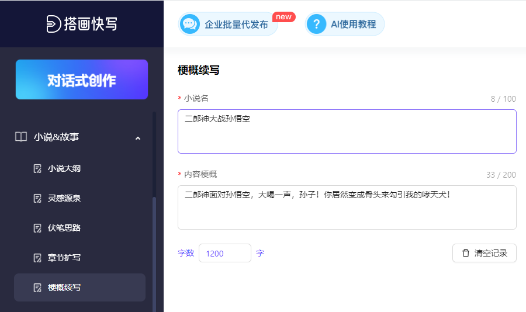Click the document icon beside 章节扩写
The width and height of the screenshot is (526, 312).
pyautogui.click(x=37, y=258)
